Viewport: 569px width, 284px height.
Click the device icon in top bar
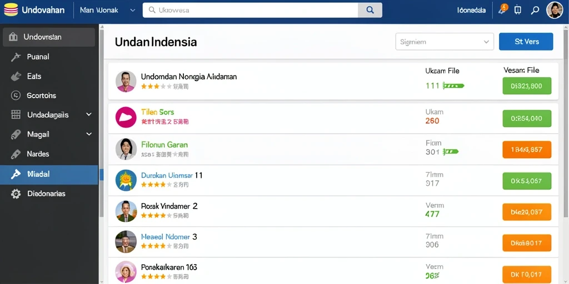pos(518,10)
